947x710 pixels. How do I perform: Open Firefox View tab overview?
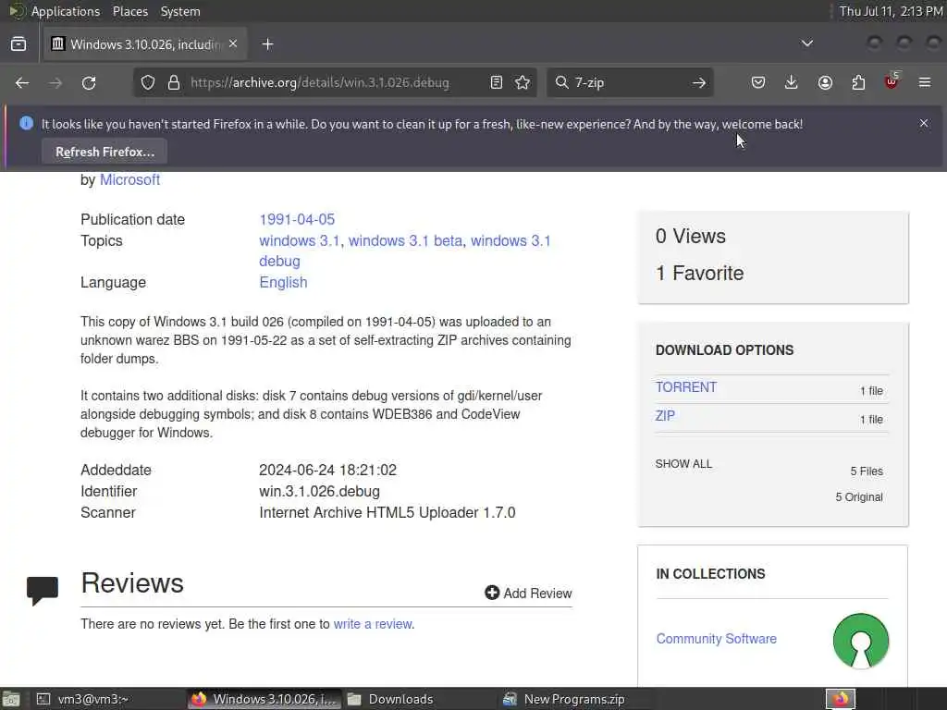coord(18,44)
